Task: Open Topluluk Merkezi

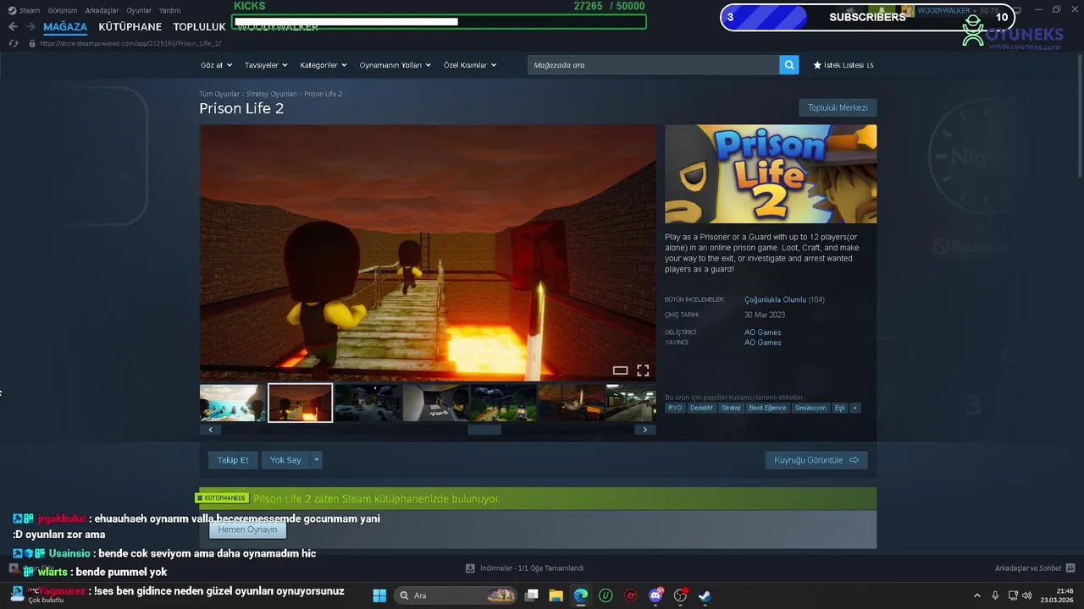Action: pyautogui.click(x=838, y=108)
